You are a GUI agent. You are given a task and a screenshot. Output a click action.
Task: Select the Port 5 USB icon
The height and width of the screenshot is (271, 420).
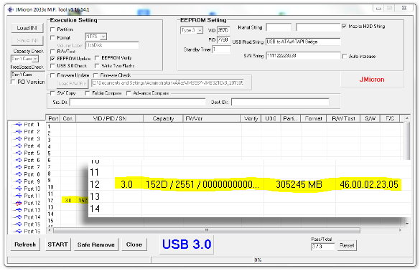(18, 153)
